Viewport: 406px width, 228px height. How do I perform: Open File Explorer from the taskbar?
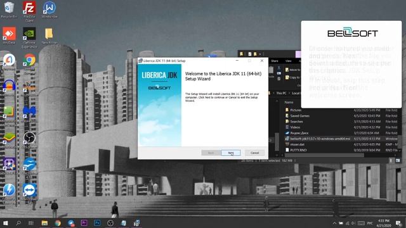click(x=44, y=223)
